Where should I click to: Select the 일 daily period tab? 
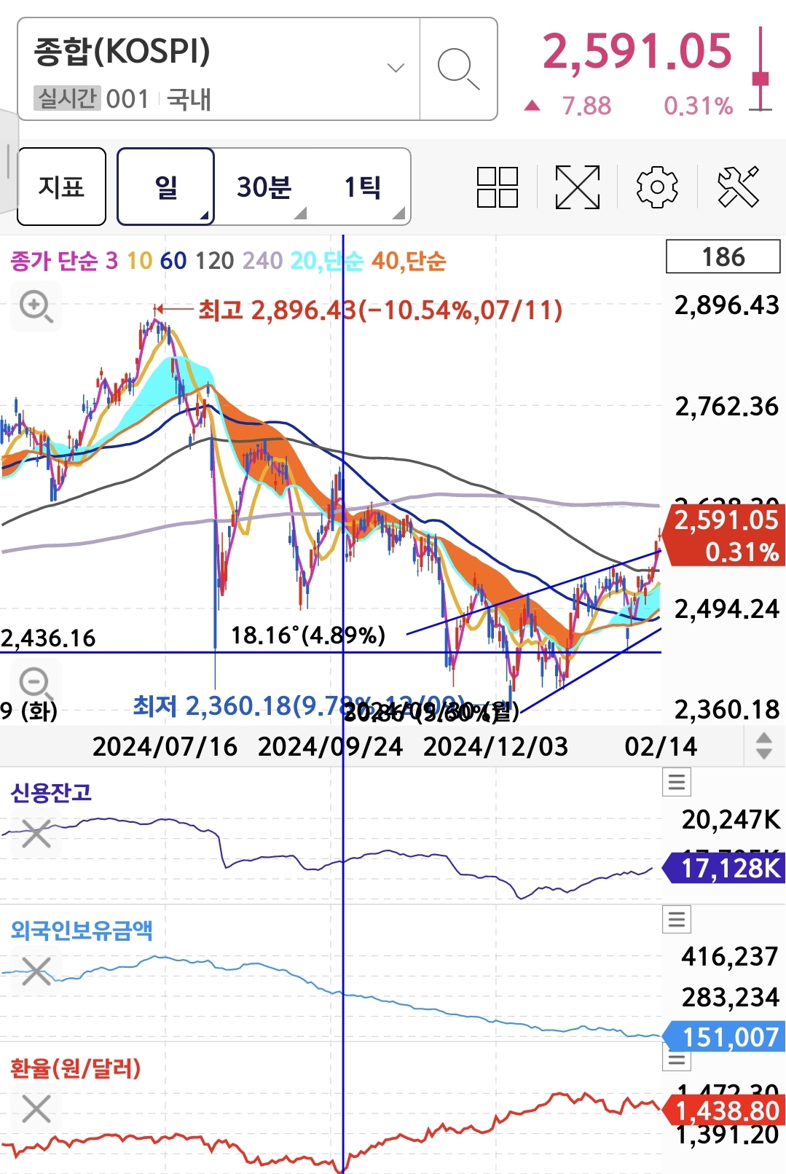166,187
